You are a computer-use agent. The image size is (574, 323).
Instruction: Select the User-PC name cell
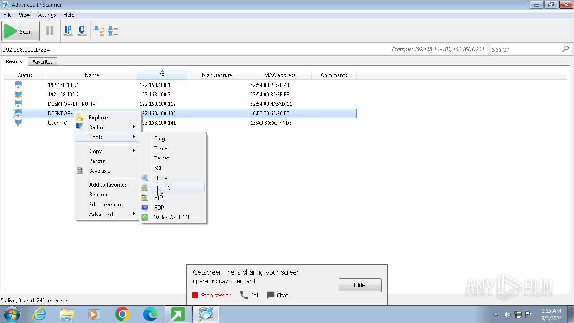point(57,123)
